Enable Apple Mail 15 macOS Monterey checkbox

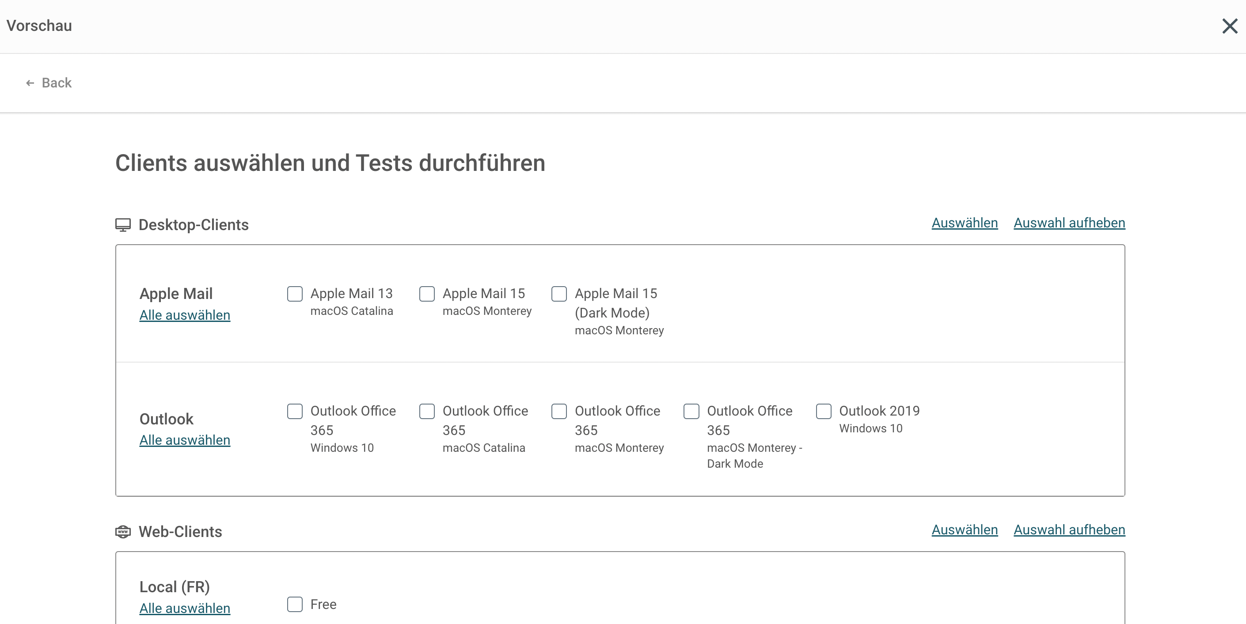427,294
